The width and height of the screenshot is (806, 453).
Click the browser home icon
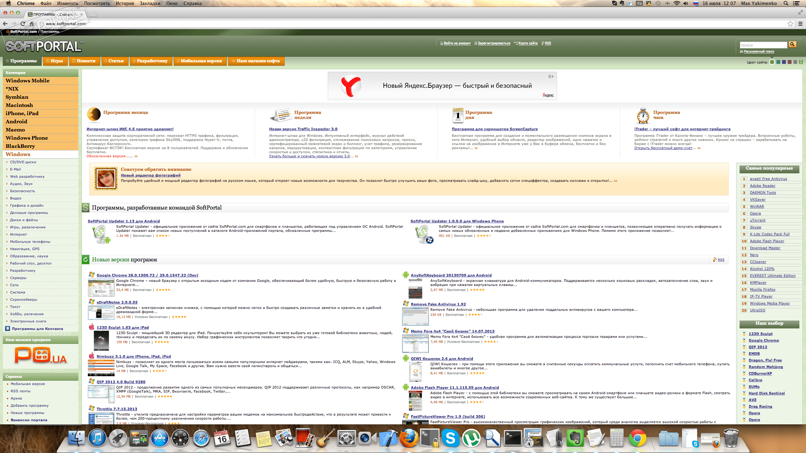tap(32, 24)
